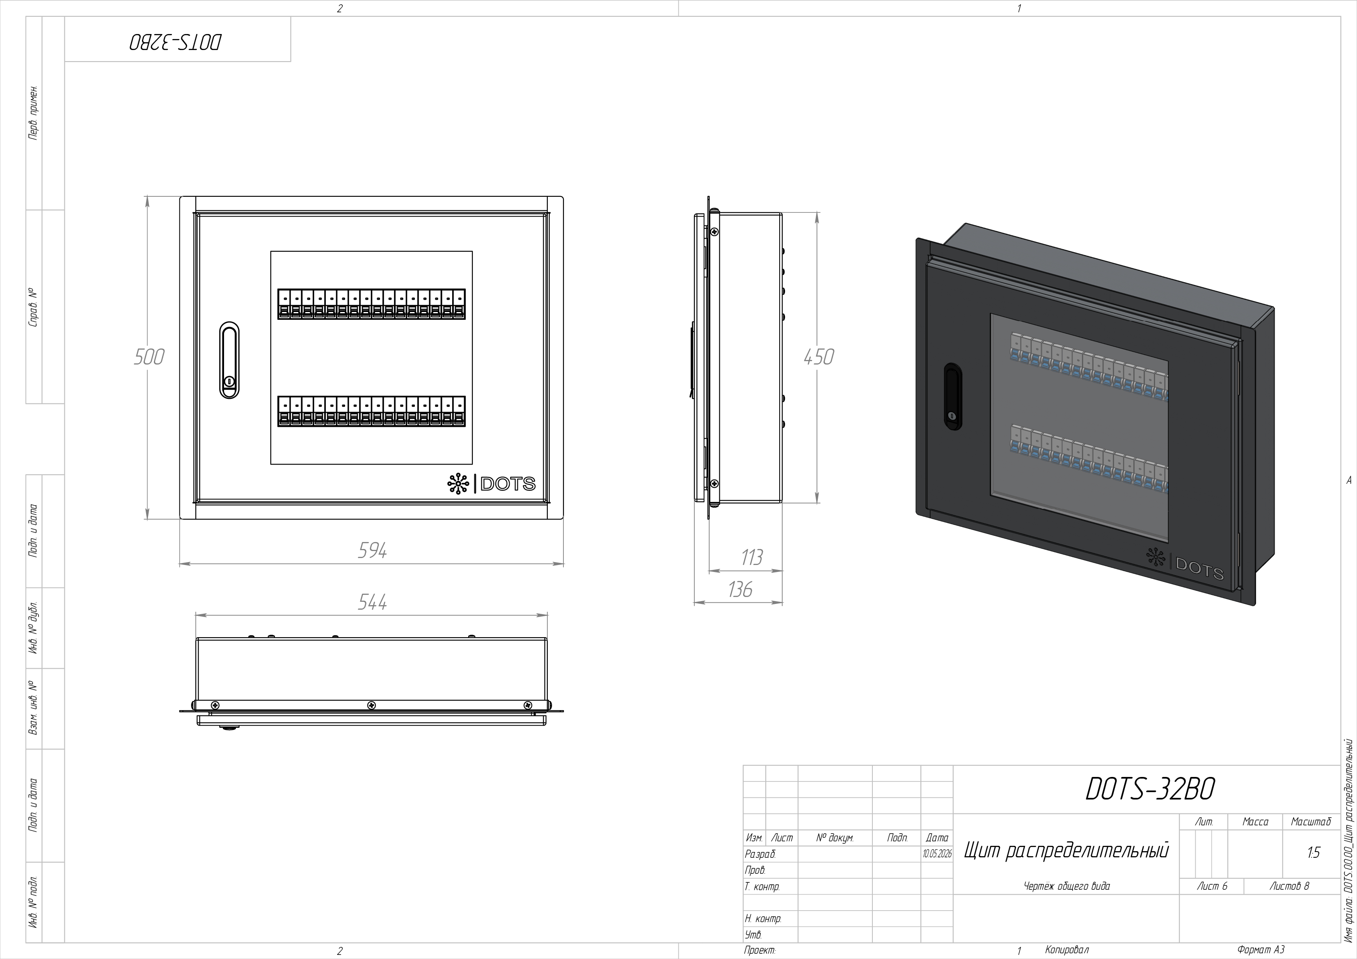
Task: Click the scale value 1:5
Action: [x=1313, y=853]
